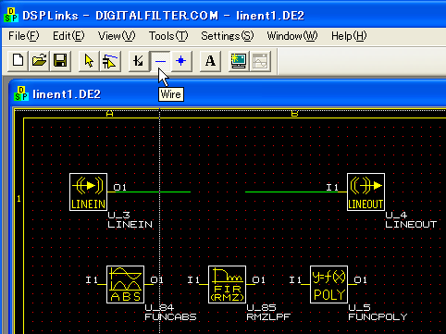Select the blue junction dot tool
Viewport: 446px width, 334px height.
click(x=181, y=61)
